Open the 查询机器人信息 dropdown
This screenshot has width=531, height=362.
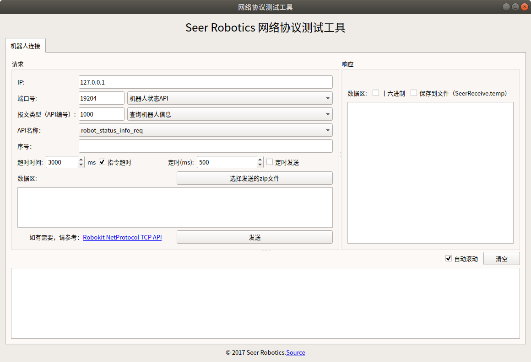pyautogui.click(x=230, y=114)
